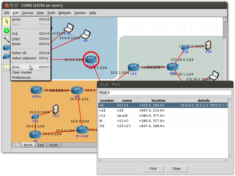Click the Find button in dialog
The width and height of the screenshot is (235, 176).
pos(153,169)
